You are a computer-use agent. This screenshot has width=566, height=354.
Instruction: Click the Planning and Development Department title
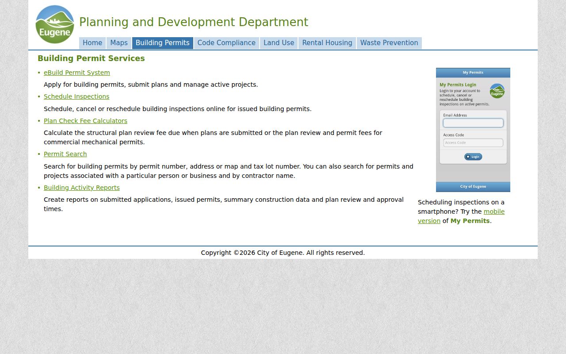[x=194, y=22]
